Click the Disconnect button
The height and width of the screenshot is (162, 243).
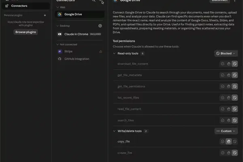point(220,1)
